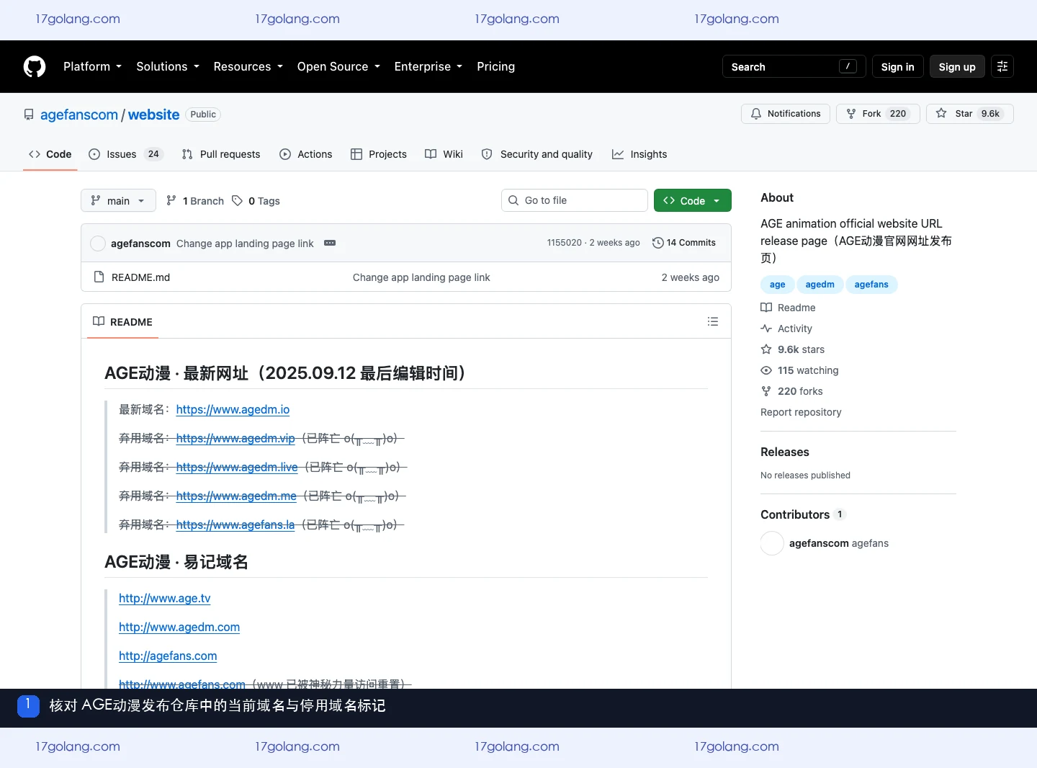Open the http://www.agedm.com link

(179, 627)
